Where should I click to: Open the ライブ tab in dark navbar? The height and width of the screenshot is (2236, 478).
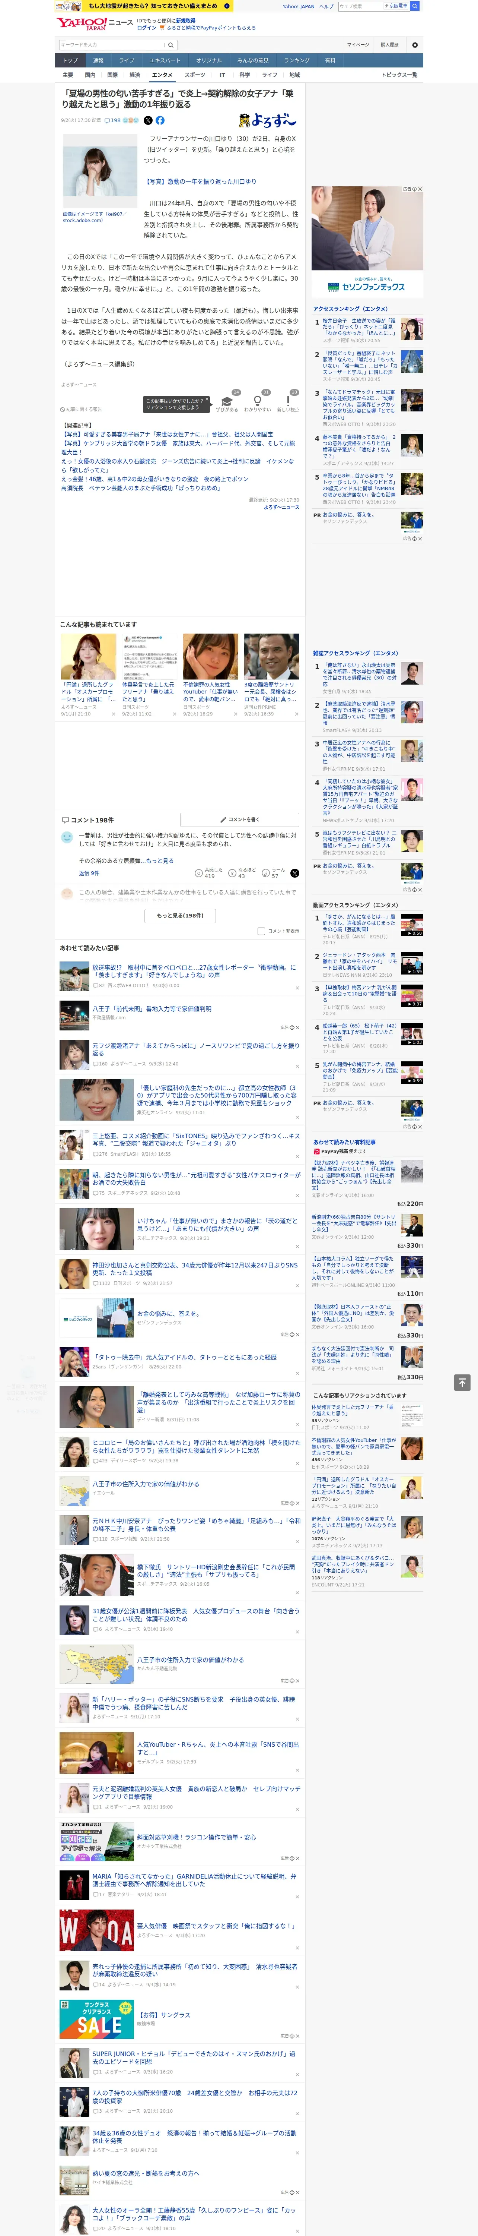point(127,61)
